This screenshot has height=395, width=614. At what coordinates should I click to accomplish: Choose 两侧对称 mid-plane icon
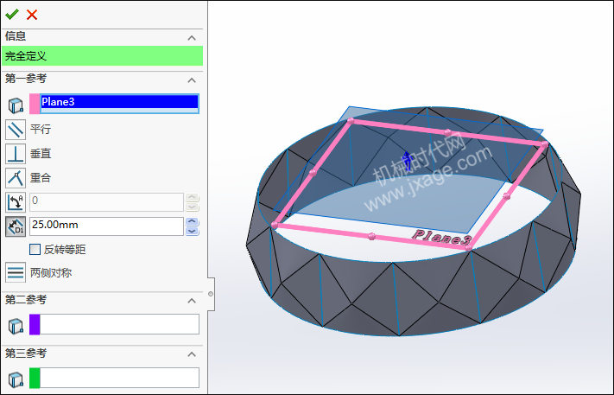click(16, 272)
